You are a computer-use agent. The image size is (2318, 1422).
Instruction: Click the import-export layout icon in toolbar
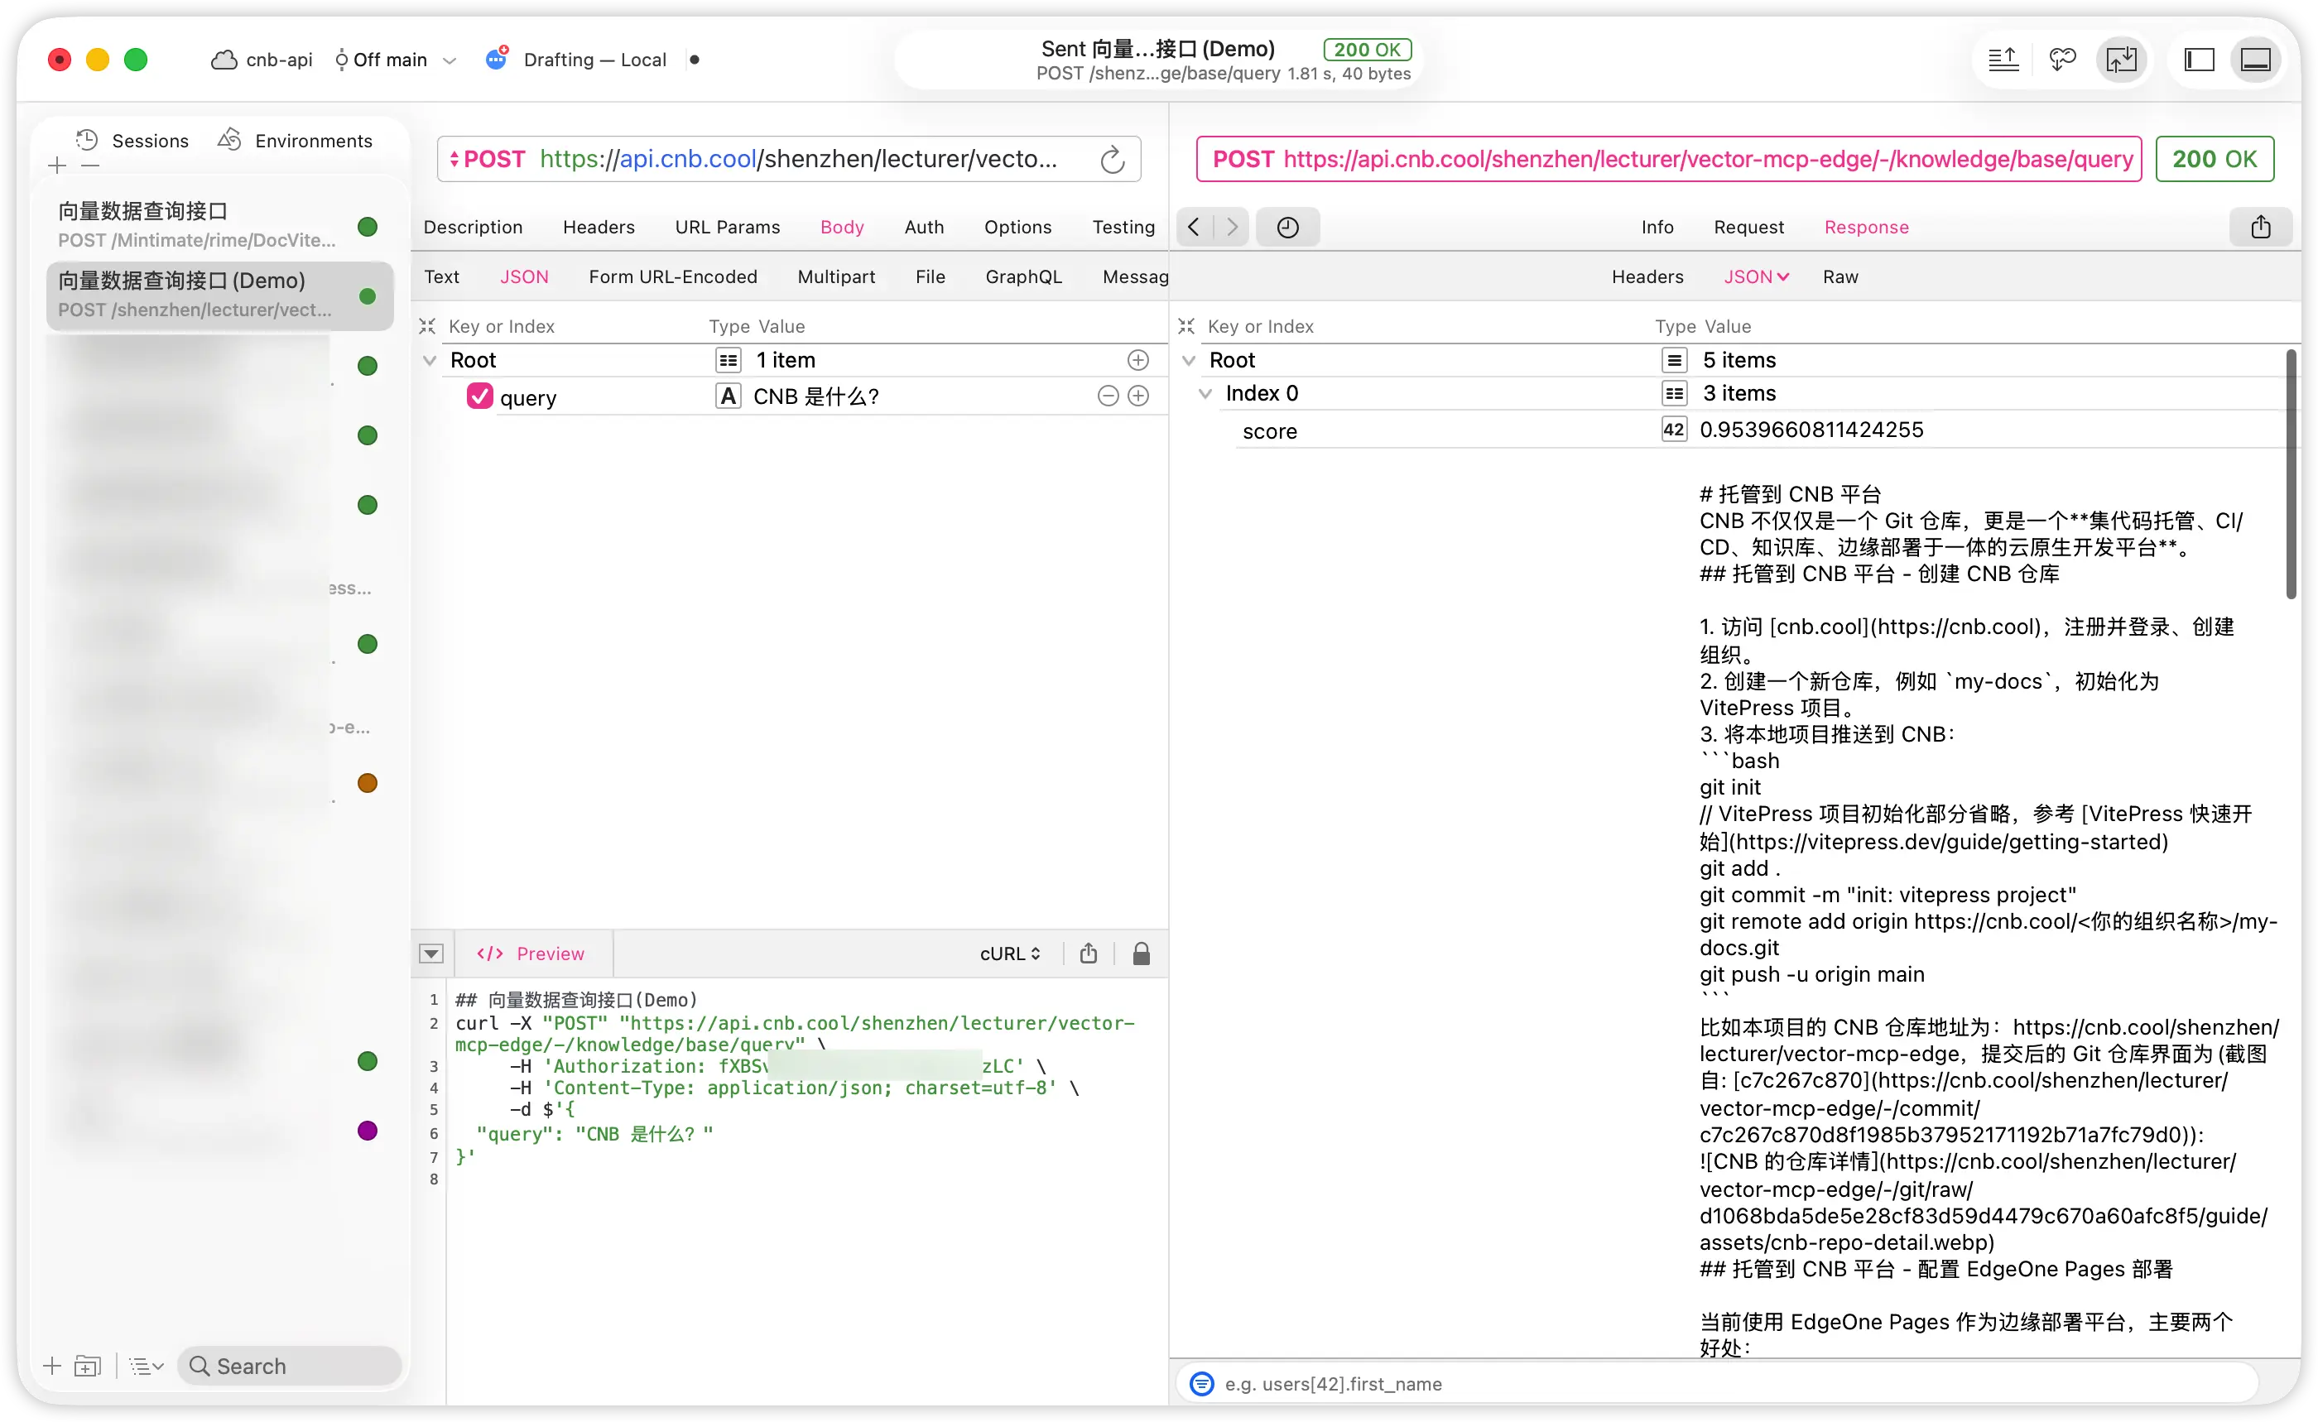pyautogui.click(x=2121, y=60)
